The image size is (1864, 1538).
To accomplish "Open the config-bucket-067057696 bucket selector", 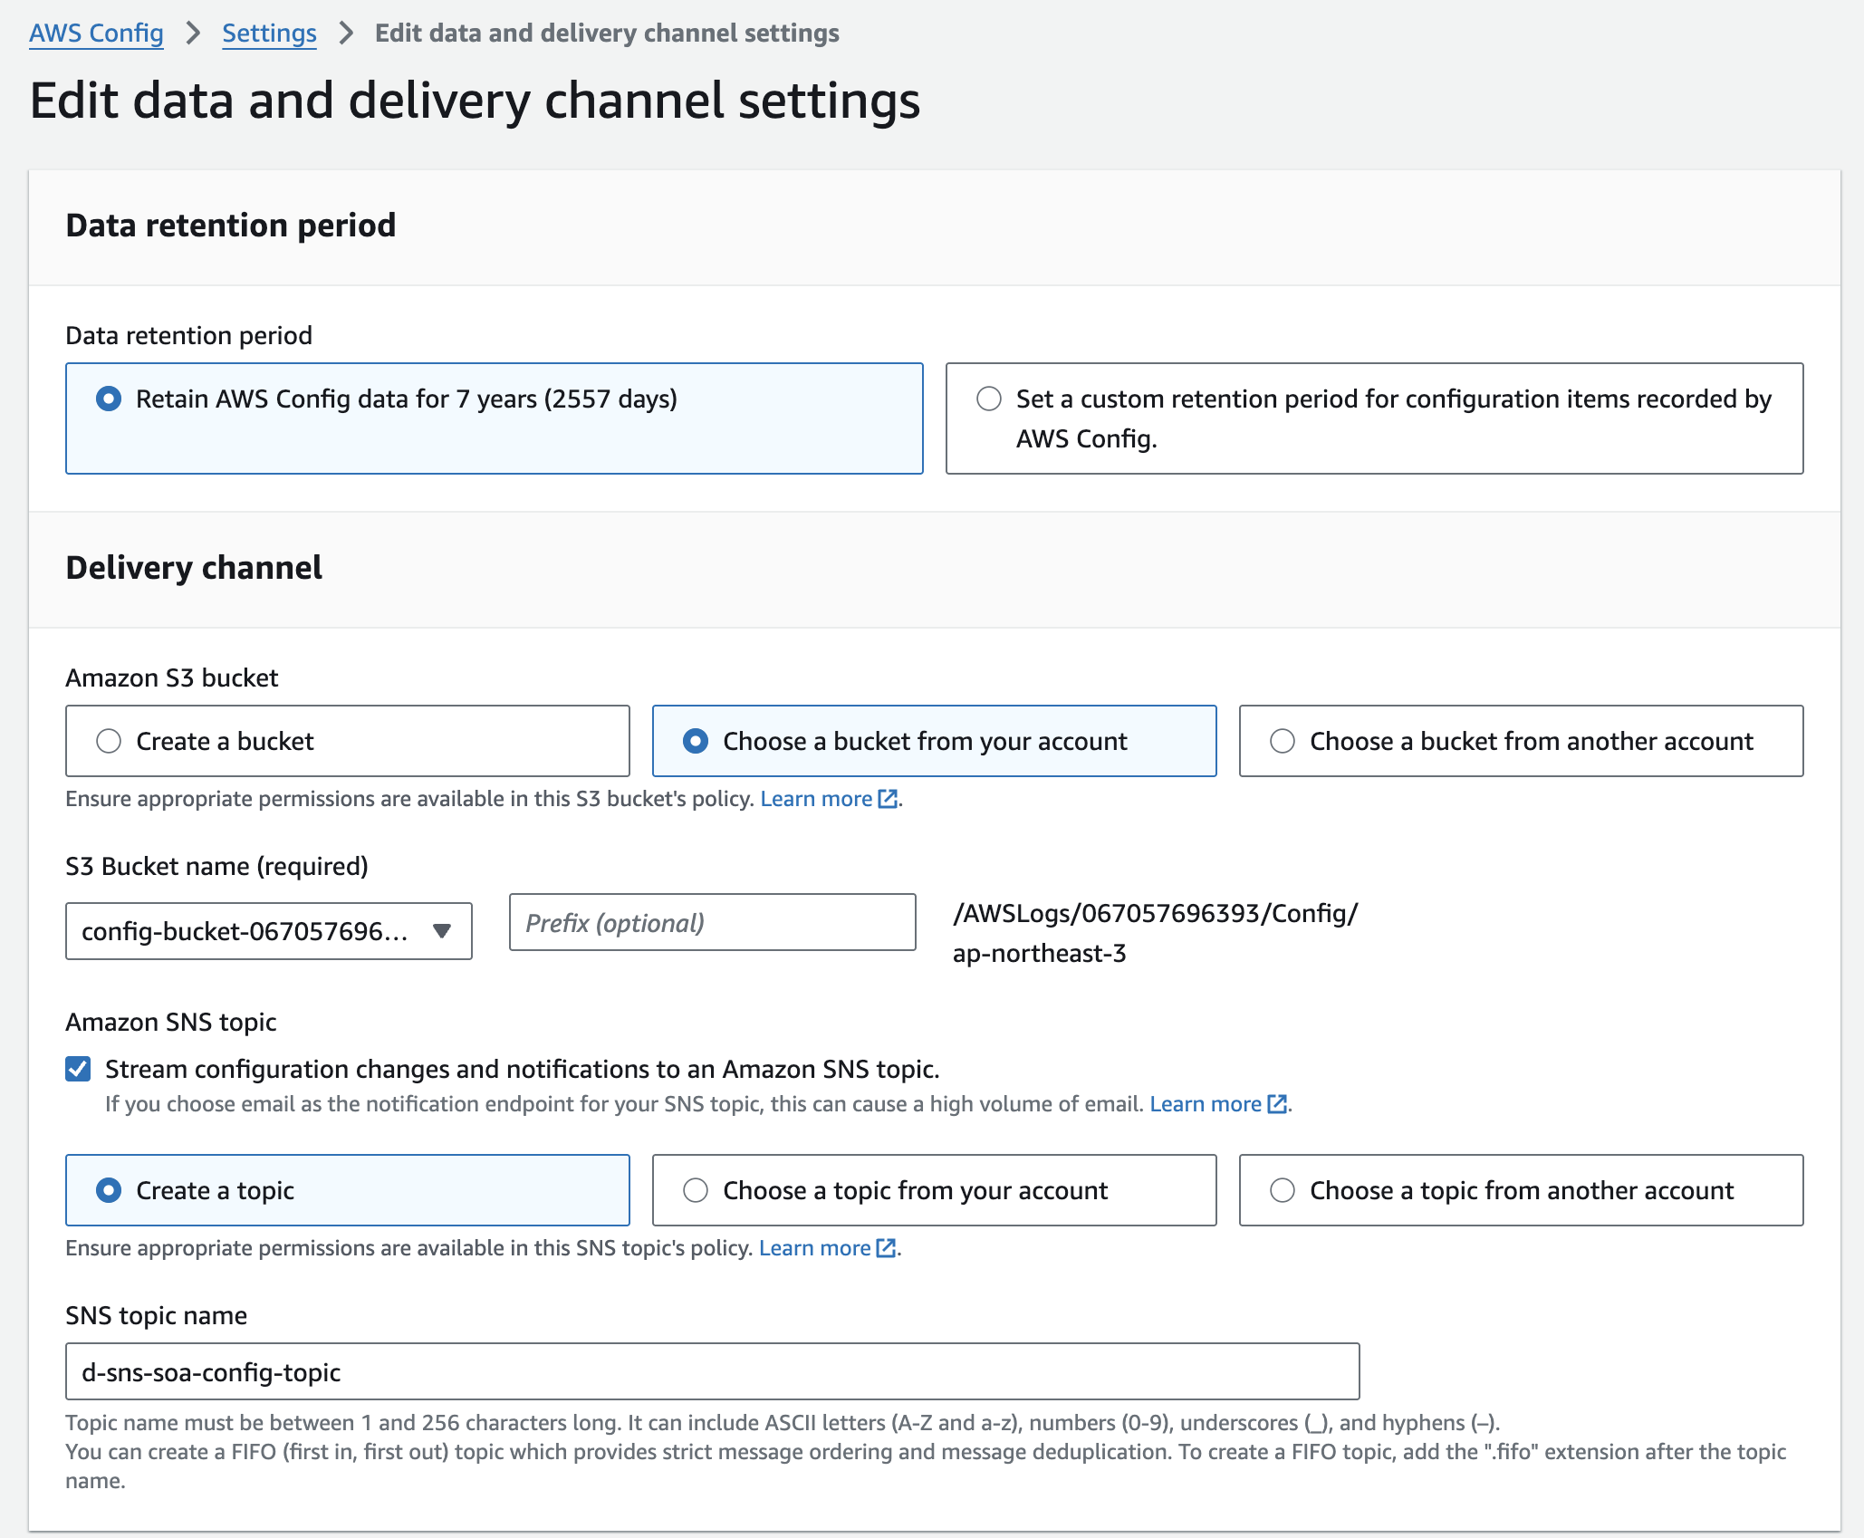I will 245,931.
